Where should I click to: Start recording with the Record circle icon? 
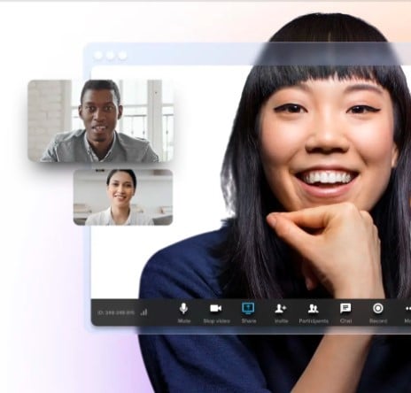[x=378, y=308]
